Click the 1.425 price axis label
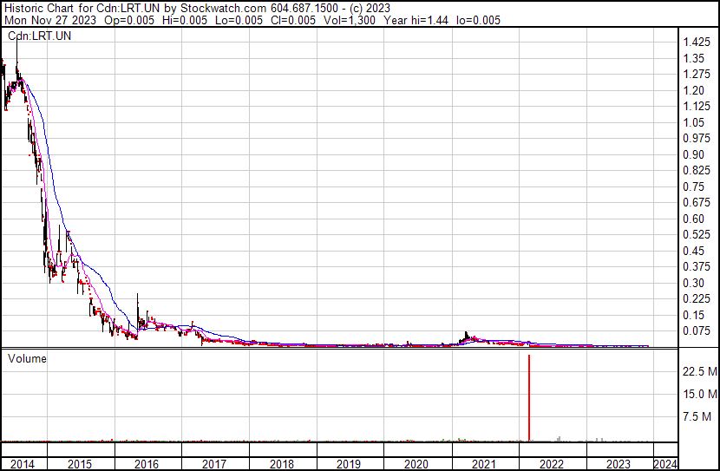 click(x=697, y=43)
